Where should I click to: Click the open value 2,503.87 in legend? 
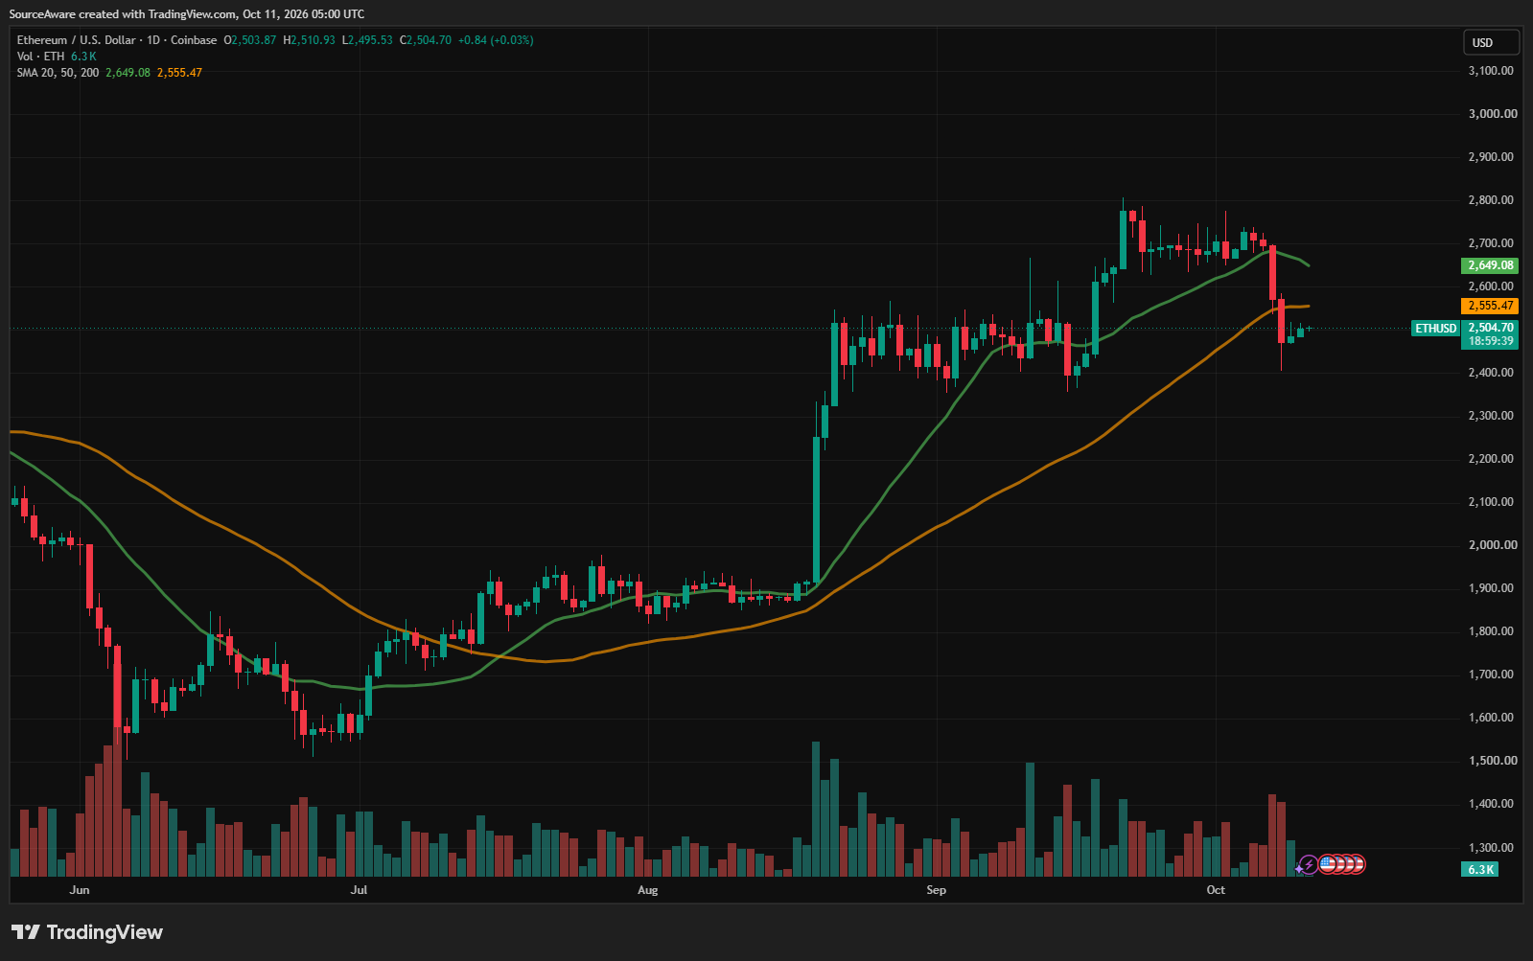(253, 40)
